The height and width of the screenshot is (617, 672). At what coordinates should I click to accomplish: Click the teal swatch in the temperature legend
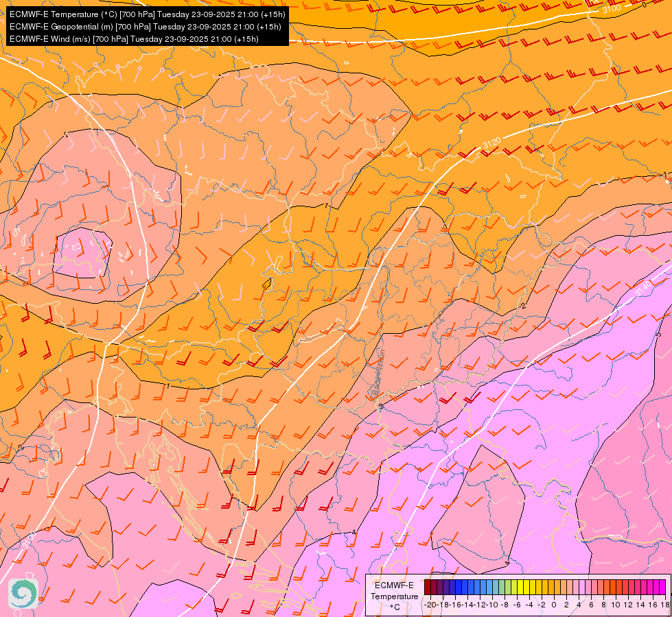(496, 587)
